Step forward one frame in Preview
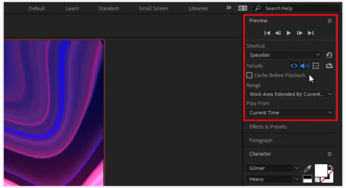The width and height of the screenshot is (346, 188). click(x=299, y=33)
